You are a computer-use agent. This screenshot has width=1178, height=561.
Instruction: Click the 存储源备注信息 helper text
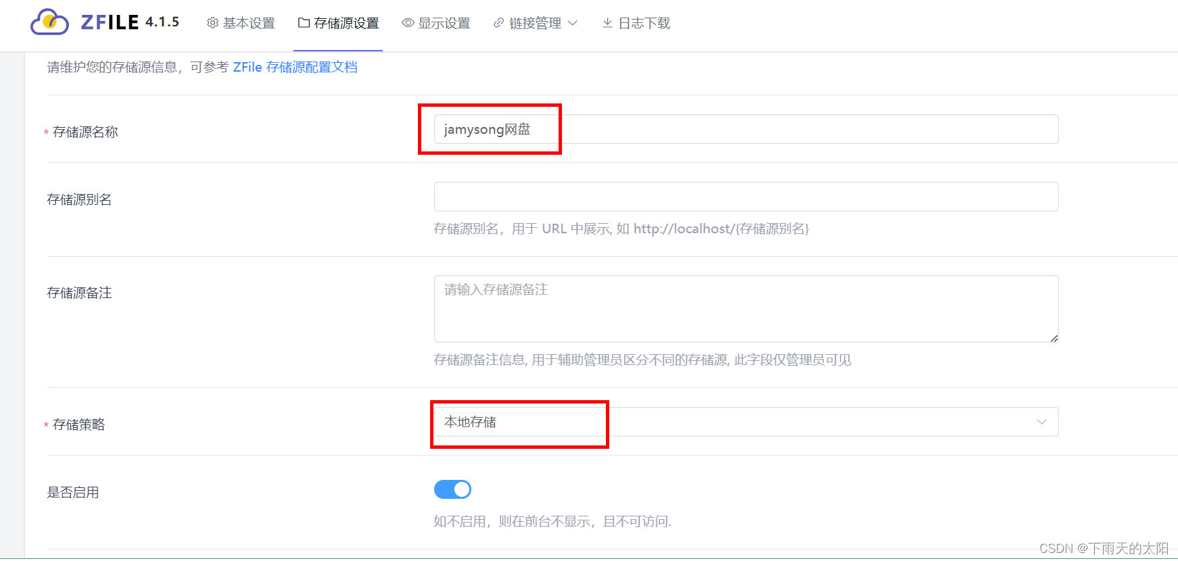pyautogui.click(x=642, y=360)
